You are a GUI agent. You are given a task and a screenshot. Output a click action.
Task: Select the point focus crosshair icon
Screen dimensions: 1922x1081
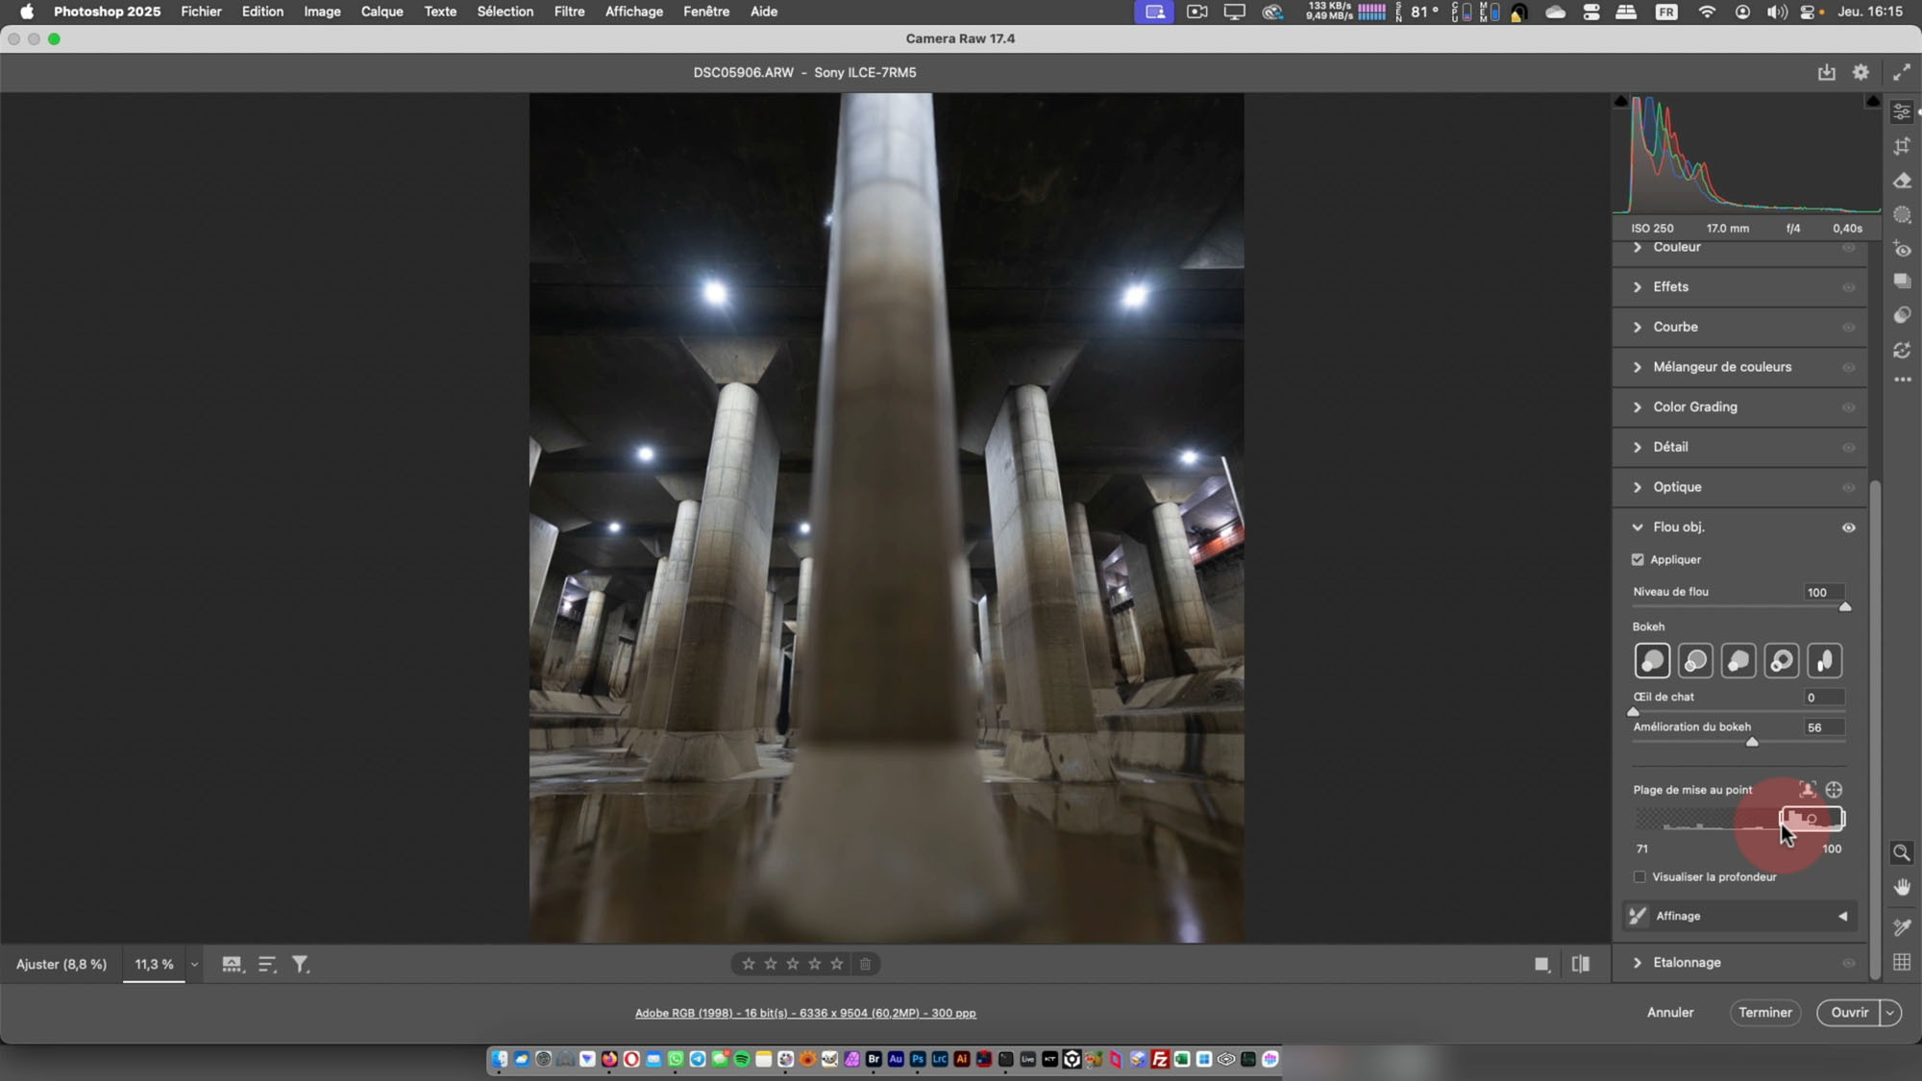click(1834, 790)
